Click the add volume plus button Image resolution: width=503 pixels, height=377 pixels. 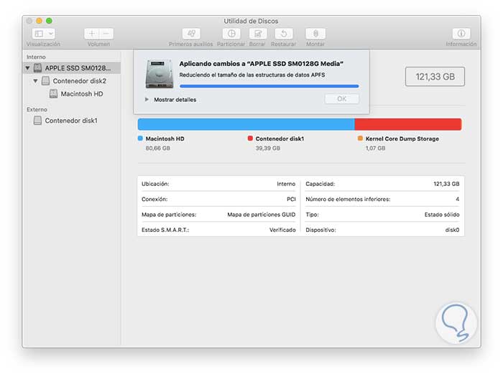[x=92, y=33]
